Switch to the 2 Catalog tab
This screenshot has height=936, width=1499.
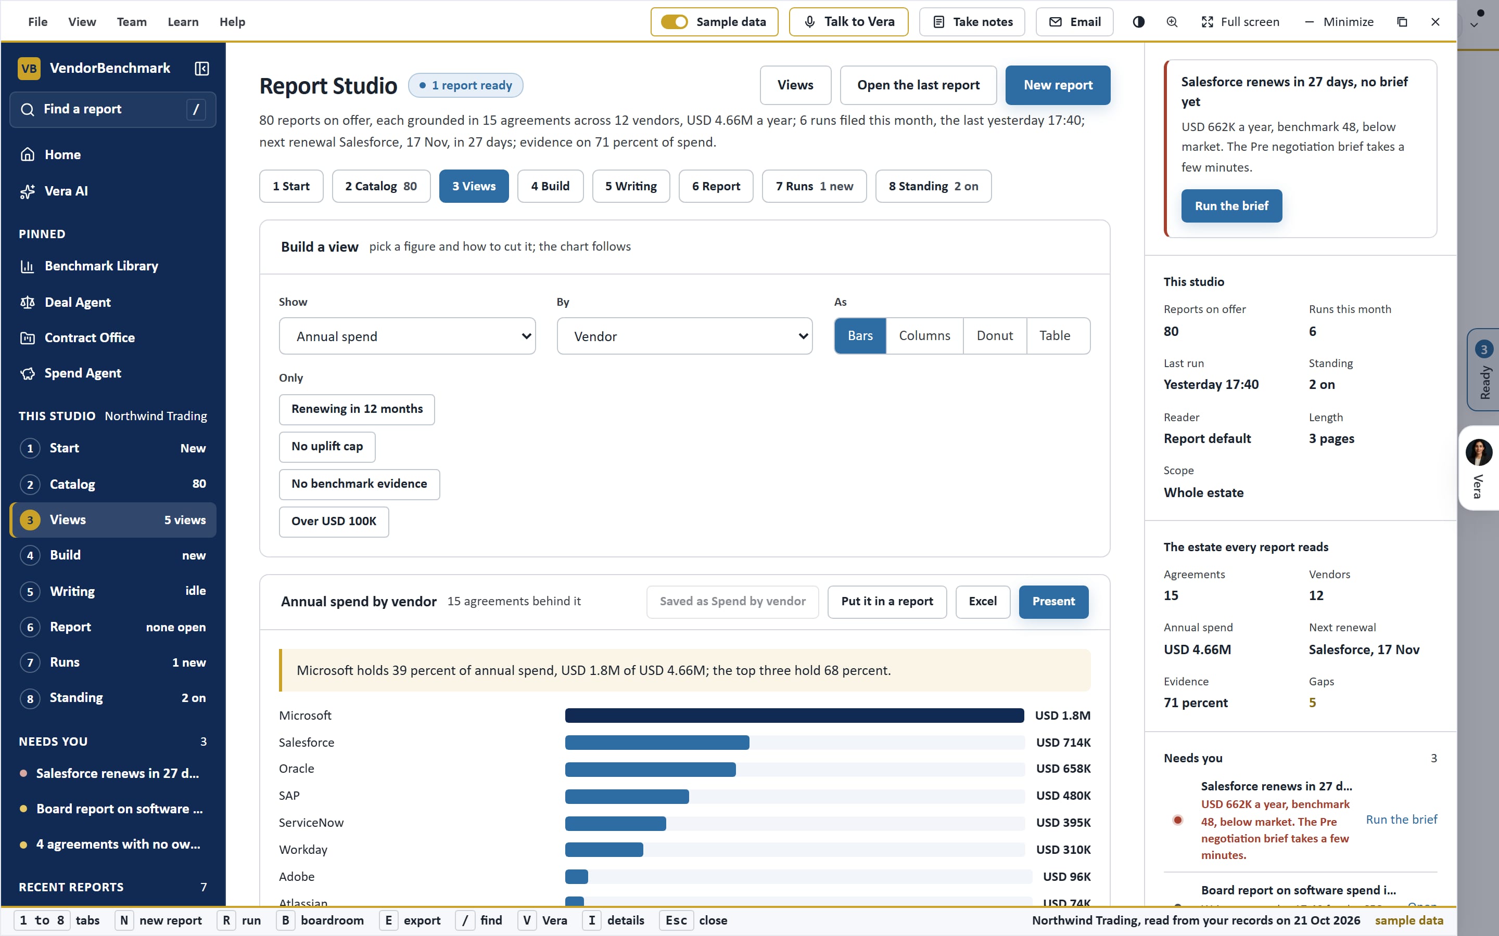[x=381, y=186]
